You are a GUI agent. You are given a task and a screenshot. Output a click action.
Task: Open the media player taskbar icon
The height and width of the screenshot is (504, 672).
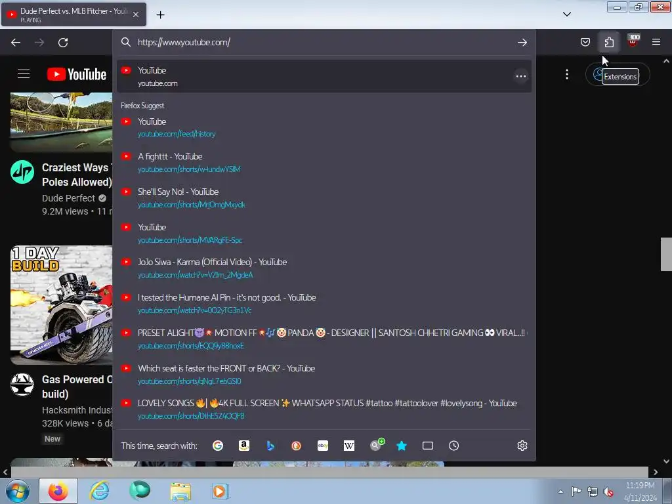[220, 491]
